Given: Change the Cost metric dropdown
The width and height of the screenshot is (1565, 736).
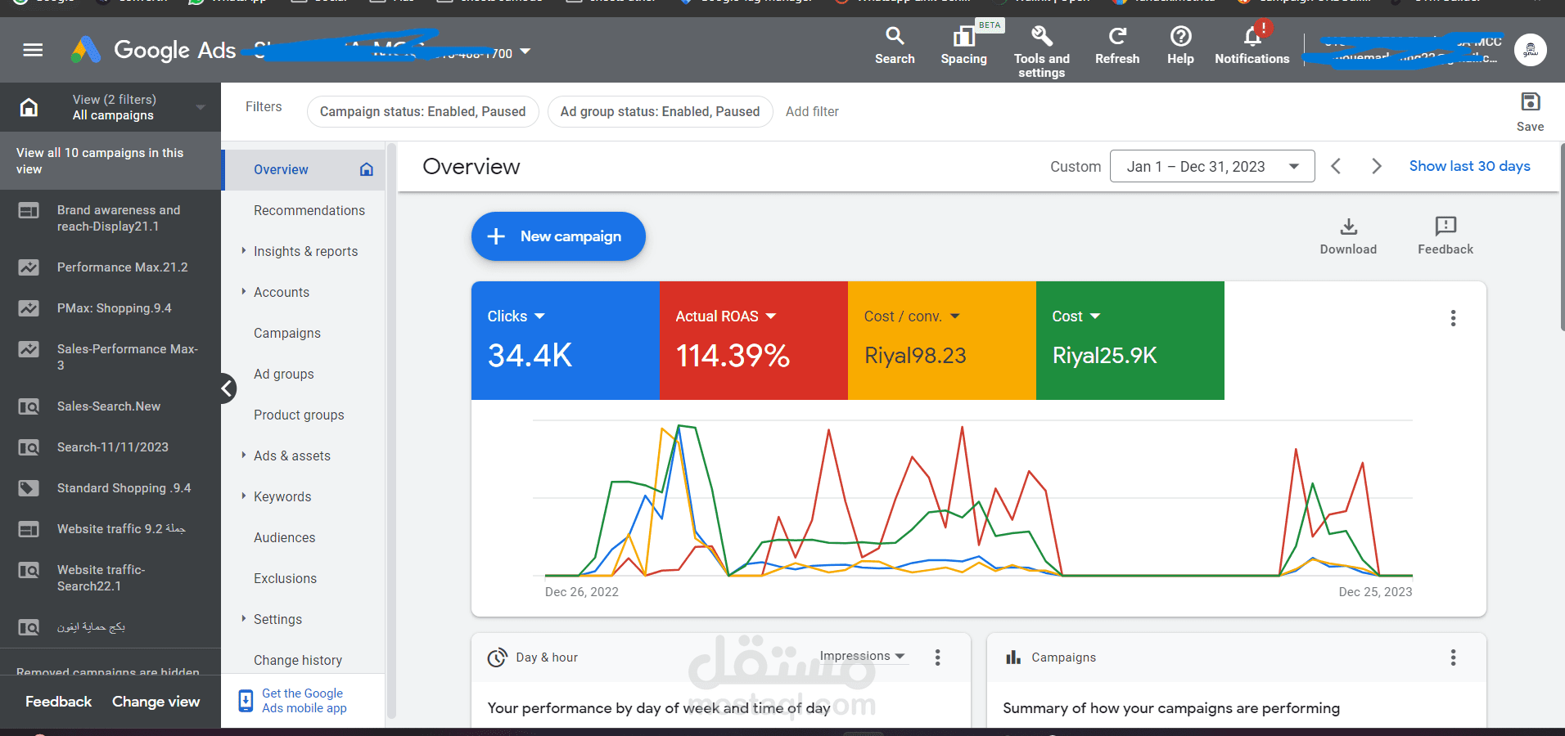Looking at the screenshot, I should (x=1076, y=316).
